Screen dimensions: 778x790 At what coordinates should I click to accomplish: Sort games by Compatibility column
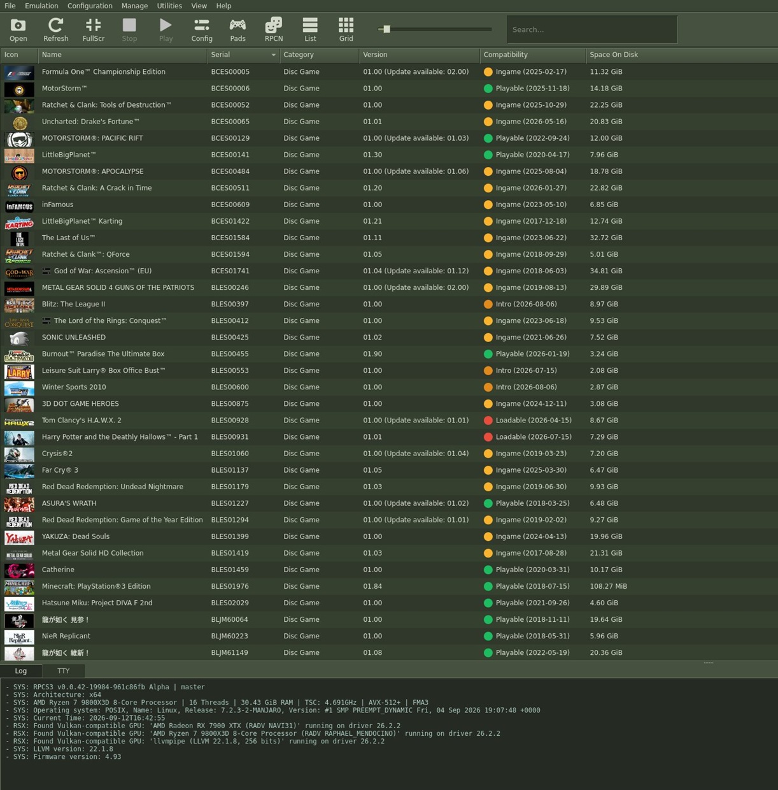pyautogui.click(x=533, y=55)
